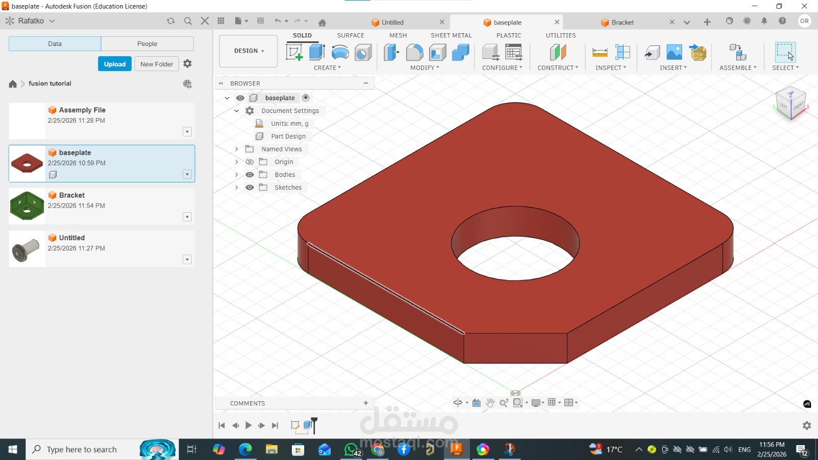Select the Create Sketch tool icon
818x460 pixels.
click(x=294, y=52)
